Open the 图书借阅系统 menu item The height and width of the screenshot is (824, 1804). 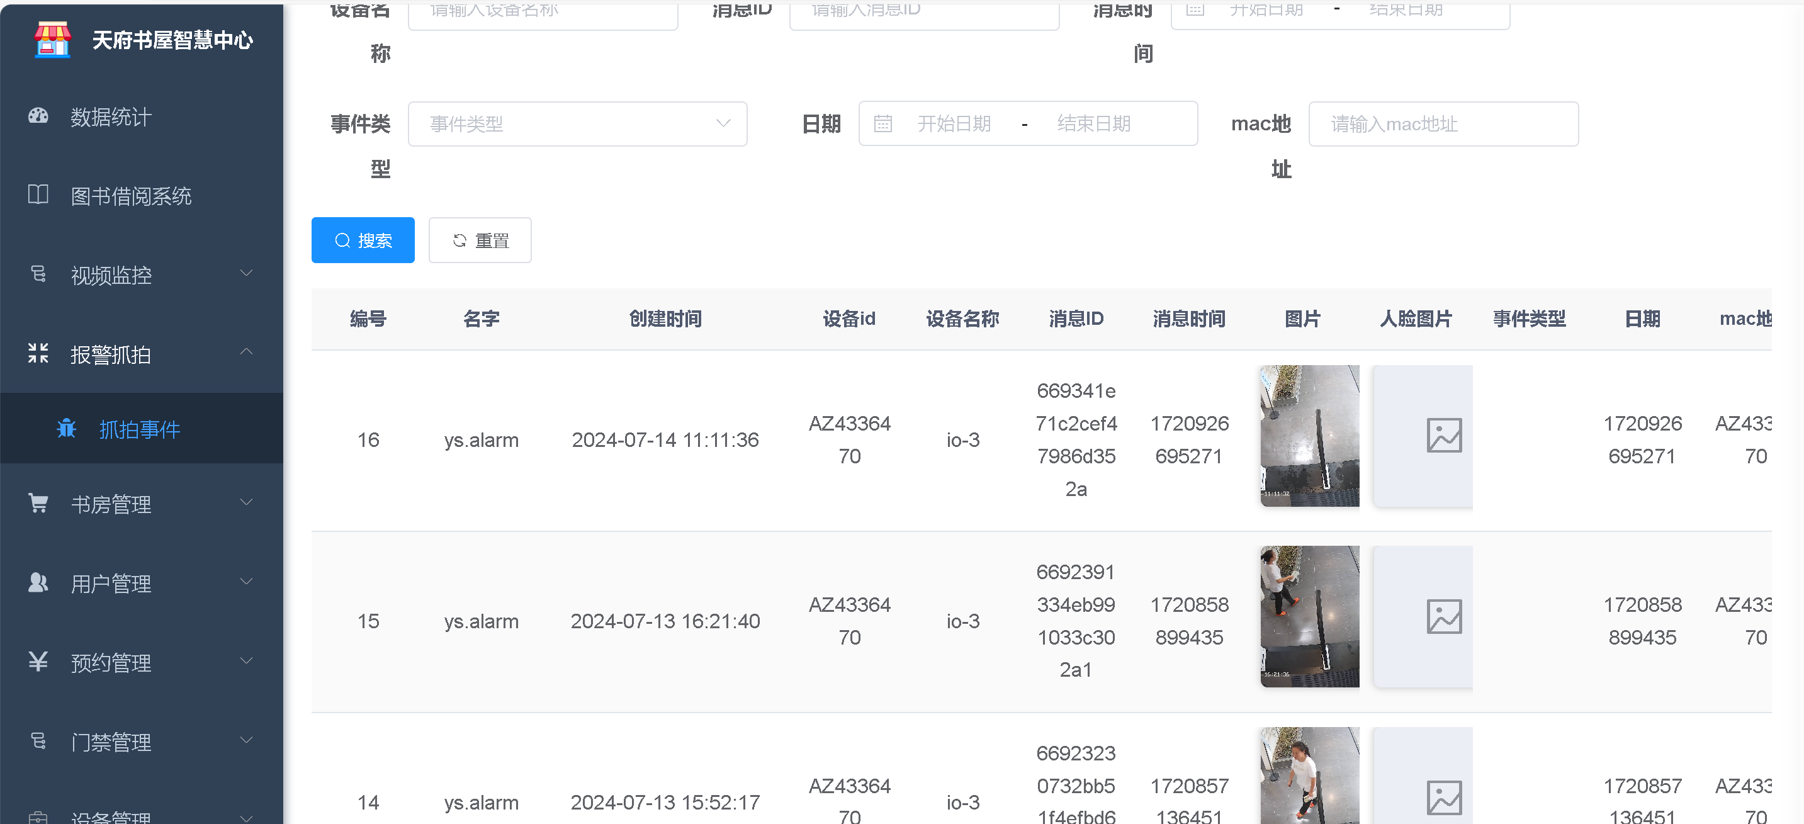(142, 196)
